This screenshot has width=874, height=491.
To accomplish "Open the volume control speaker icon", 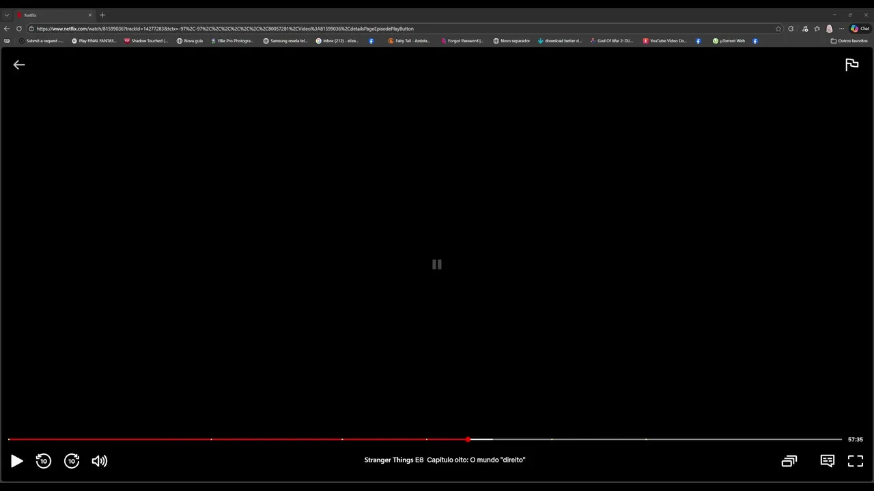I will tap(100, 461).
